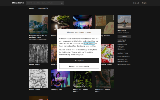160x100 pixels.
Task: Open the Doubt Eraser album cover
Action: 38,78
